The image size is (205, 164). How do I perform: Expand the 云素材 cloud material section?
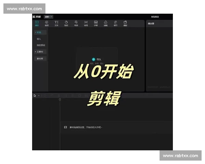coord(40,52)
